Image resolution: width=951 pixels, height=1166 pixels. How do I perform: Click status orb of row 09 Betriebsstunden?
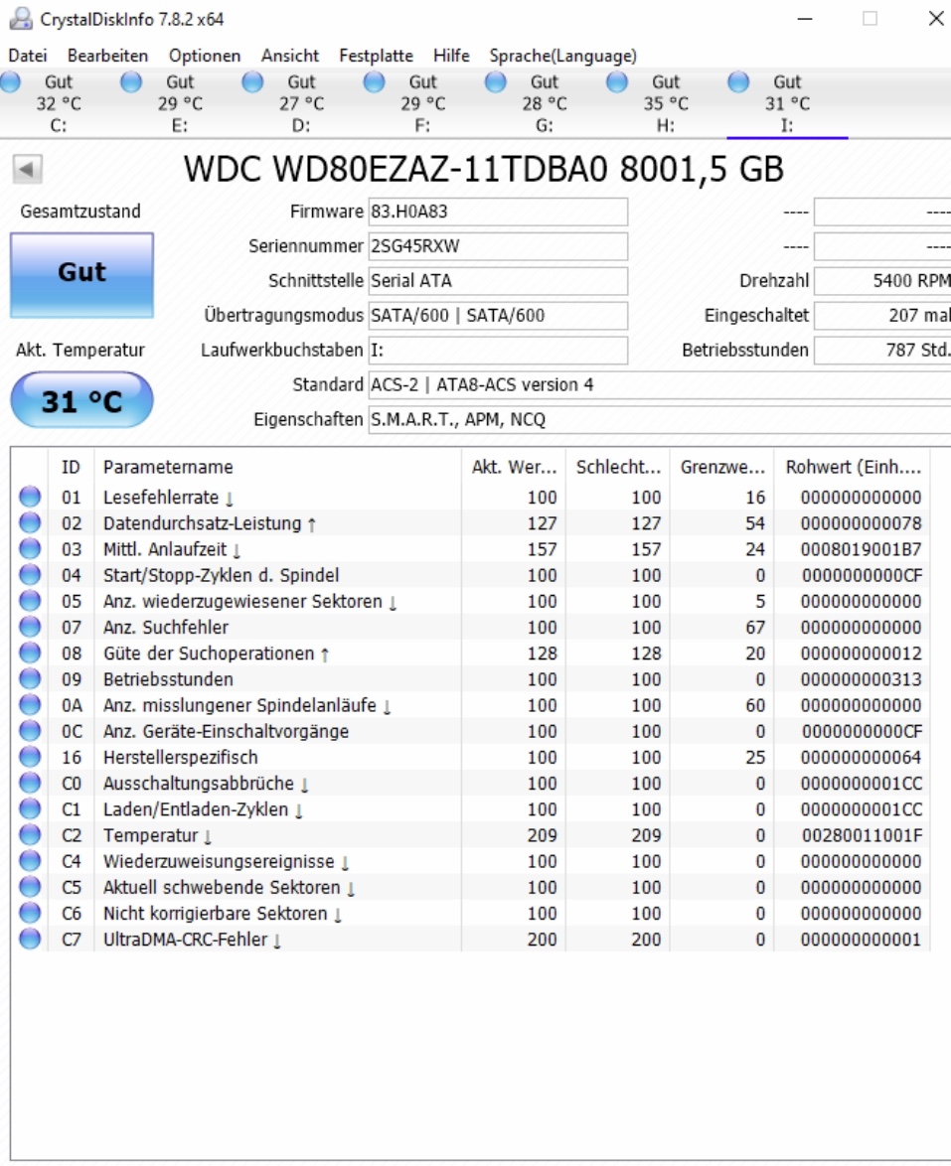click(x=30, y=678)
